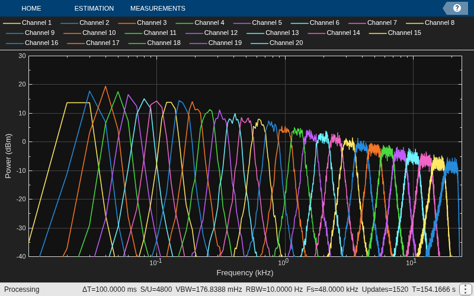Click the Power (dBm) axis label

(8, 156)
